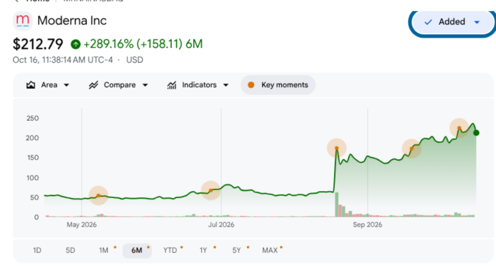Click the green current price endpoint dot
Screen dimensions: 496x273
(476, 133)
